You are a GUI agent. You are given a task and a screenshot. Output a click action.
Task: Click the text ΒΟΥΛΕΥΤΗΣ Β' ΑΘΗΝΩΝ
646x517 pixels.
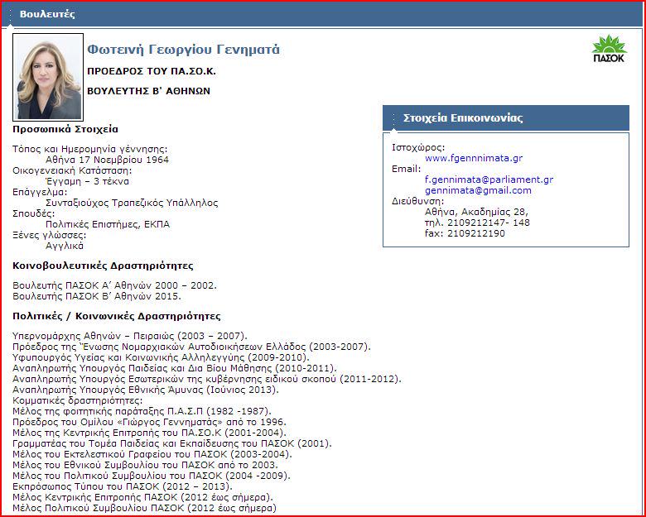point(149,91)
